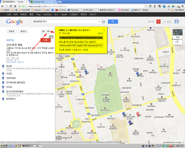Click the print icon button
This screenshot has height=148, width=185.
(43, 31)
